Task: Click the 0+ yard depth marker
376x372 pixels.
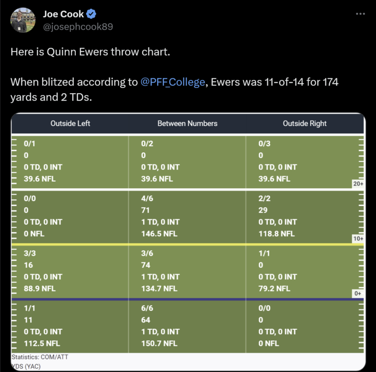Action: (358, 293)
